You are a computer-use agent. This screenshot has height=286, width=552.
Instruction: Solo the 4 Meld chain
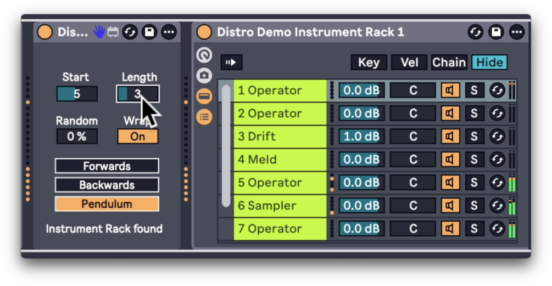[x=474, y=159]
